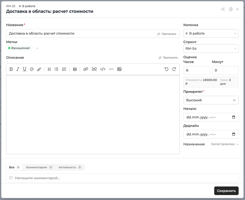Insert a table in description

[x=75, y=69]
